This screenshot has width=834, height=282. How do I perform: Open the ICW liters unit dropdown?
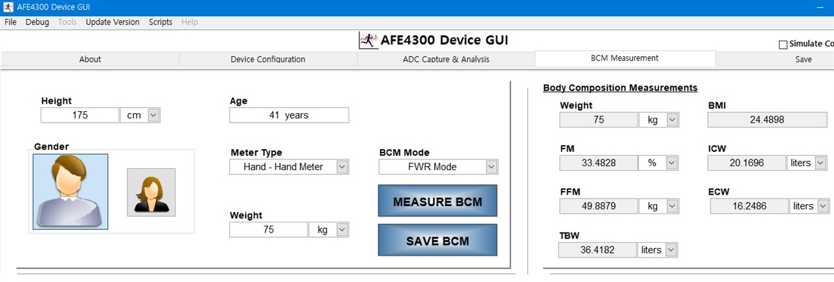tap(808, 163)
